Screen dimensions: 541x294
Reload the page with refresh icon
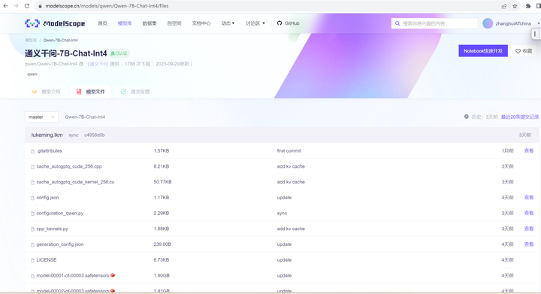[x=27, y=6]
